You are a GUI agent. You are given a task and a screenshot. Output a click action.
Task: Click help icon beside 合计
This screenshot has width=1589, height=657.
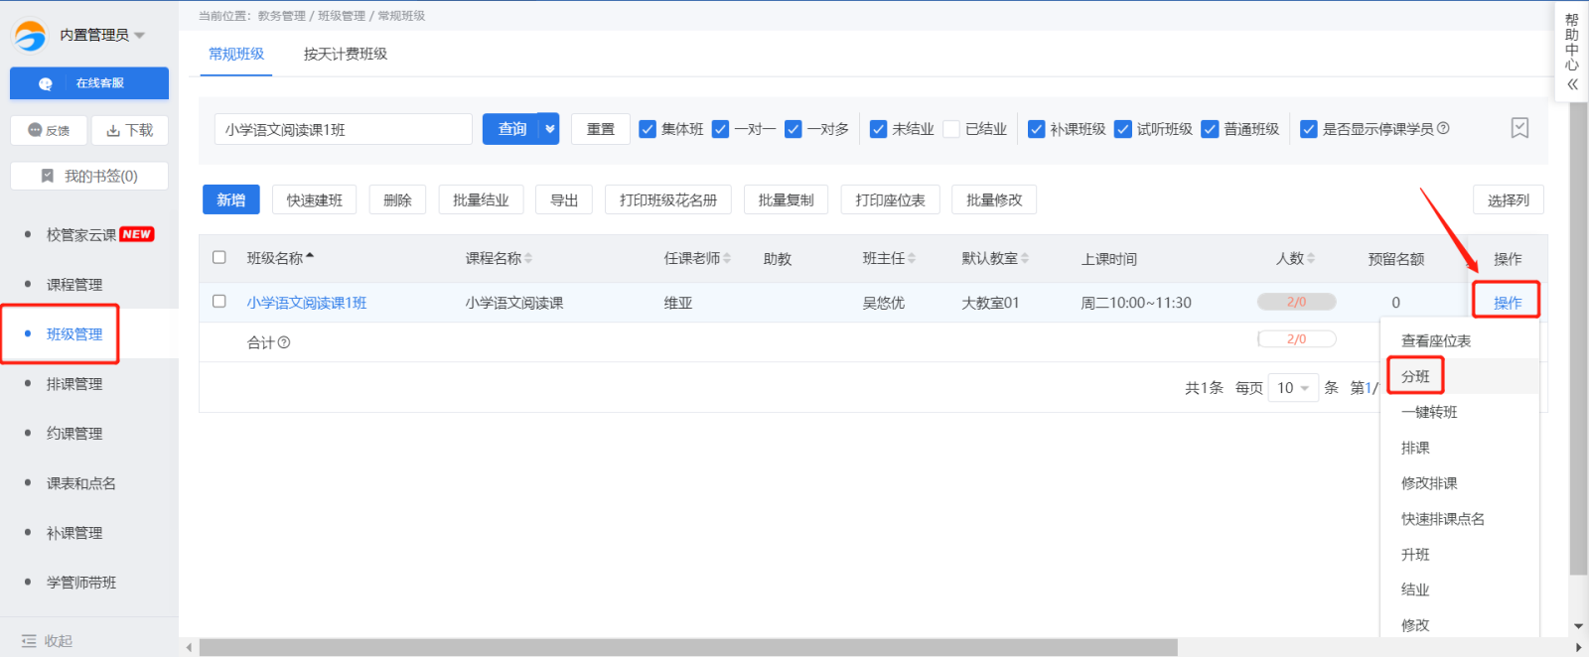[284, 342]
